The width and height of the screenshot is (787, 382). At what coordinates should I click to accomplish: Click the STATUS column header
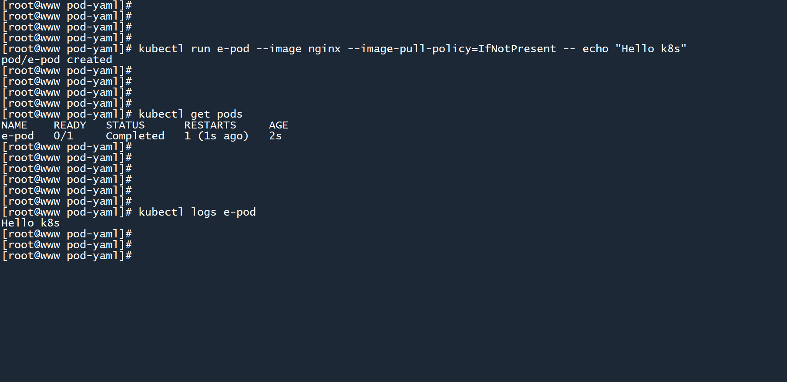click(125, 125)
